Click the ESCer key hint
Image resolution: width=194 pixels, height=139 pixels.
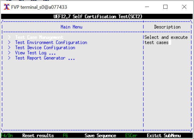[x=131, y=136]
